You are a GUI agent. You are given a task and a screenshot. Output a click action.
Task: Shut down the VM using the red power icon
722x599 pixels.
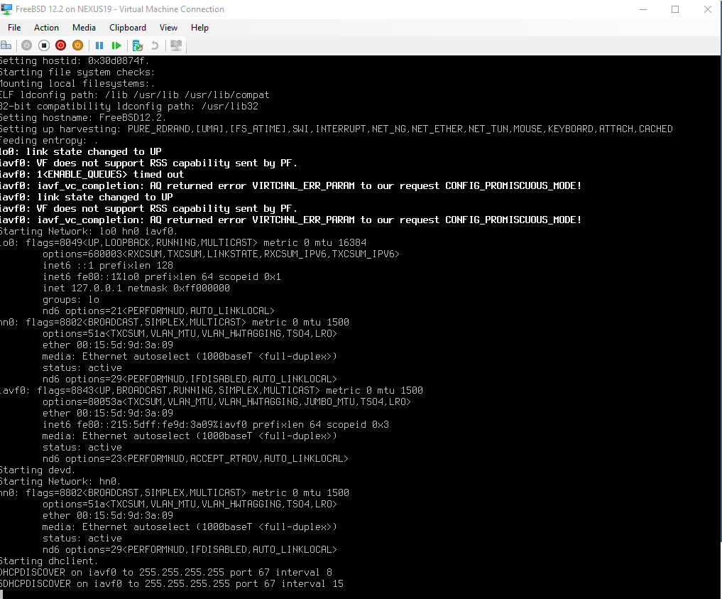61,45
